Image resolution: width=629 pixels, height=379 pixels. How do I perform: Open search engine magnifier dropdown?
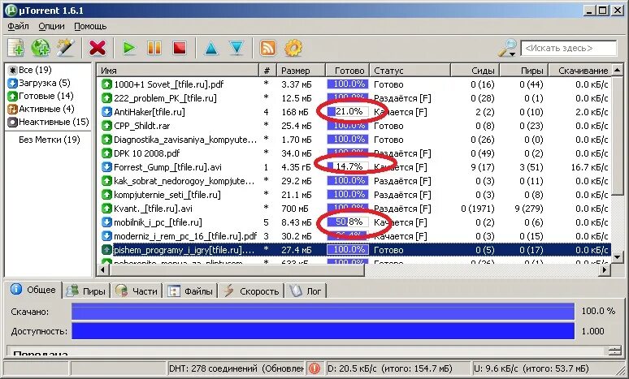507,48
